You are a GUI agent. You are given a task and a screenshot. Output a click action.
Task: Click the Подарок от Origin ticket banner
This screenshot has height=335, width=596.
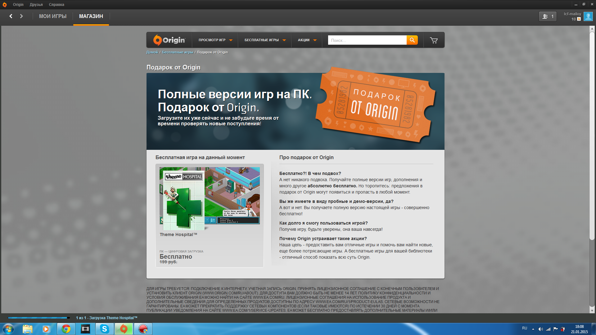click(376, 105)
